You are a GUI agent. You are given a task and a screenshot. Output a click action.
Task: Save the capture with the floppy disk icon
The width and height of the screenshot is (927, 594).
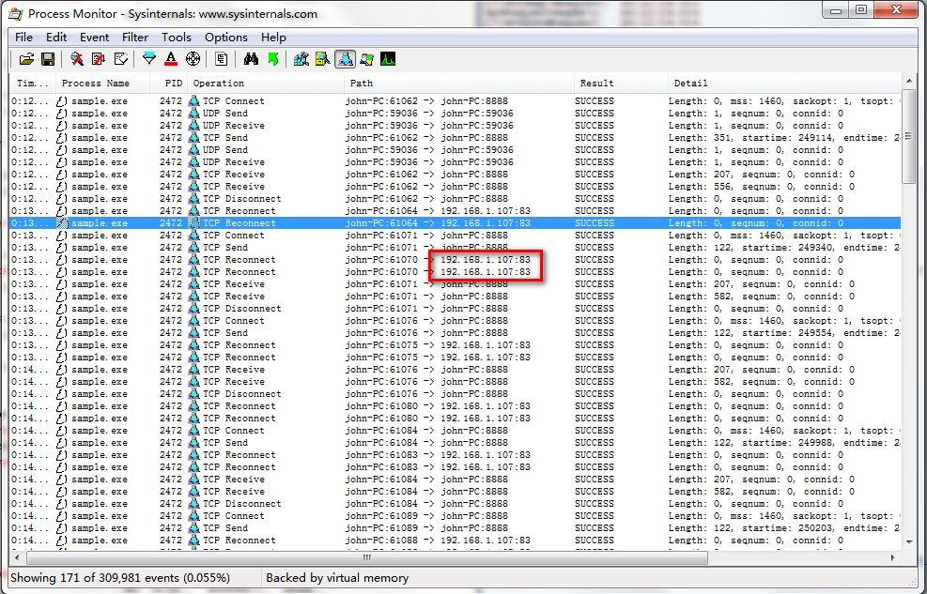coord(48,59)
